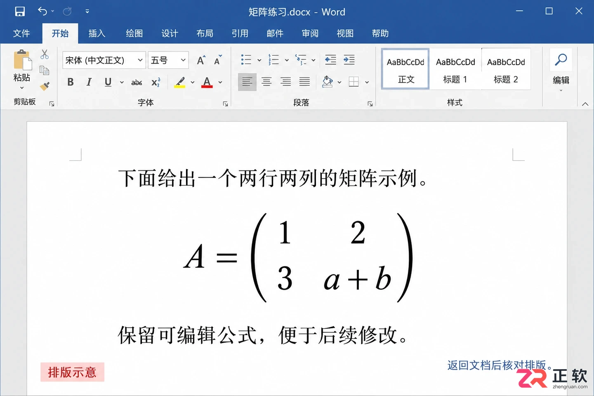594x396 pixels.
Task: Toggle strikethrough formatting
Action: (x=137, y=82)
